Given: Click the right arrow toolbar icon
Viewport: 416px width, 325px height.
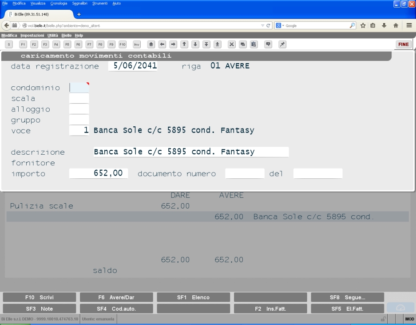Looking at the screenshot, I should point(173,44).
